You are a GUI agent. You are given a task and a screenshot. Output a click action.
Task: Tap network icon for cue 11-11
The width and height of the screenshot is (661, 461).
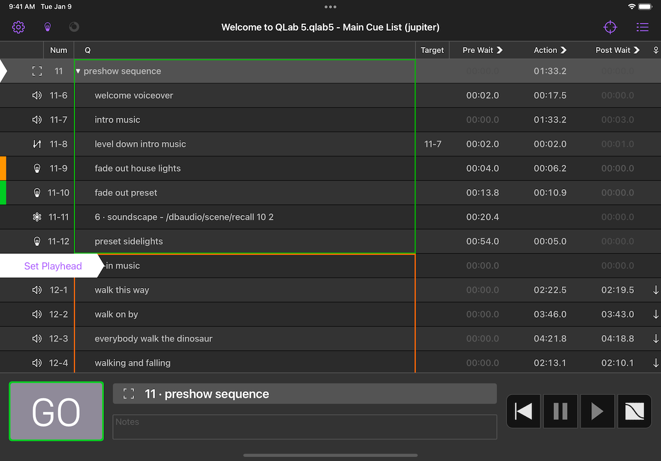pos(37,217)
